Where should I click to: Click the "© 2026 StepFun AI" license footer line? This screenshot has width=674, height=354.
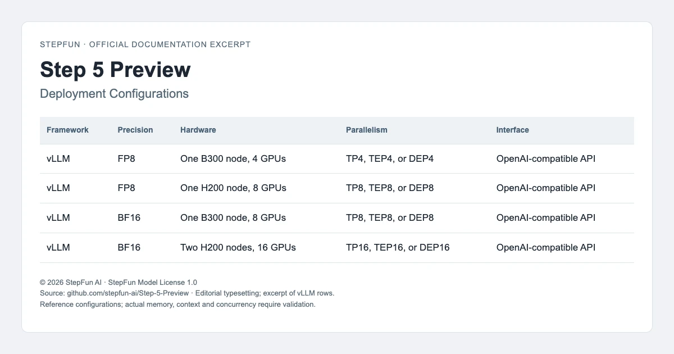[119, 282]
